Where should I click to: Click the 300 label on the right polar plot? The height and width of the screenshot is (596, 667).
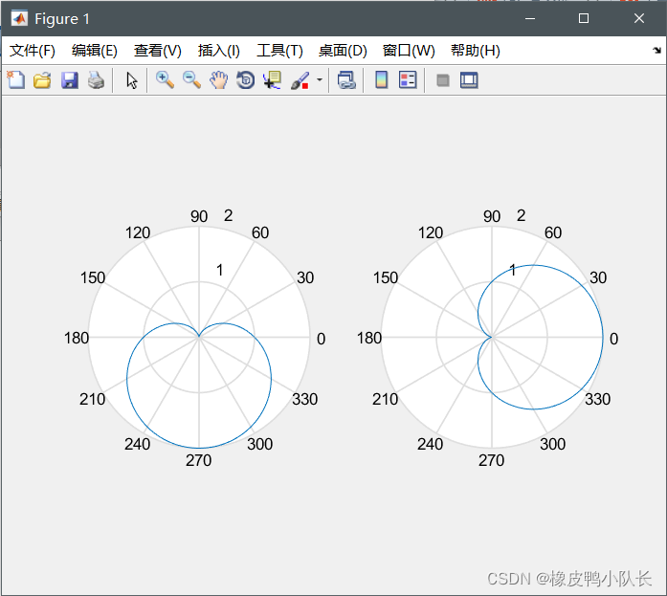[552, 444]
